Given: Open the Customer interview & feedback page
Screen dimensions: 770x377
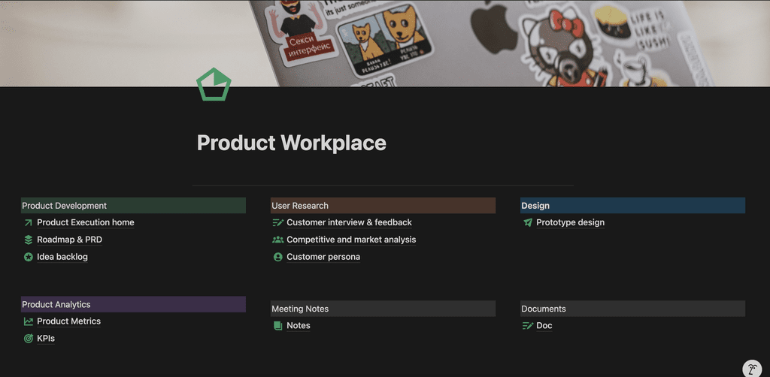Looking at the screenshot, I should pyautogui.click(x=349, y=222).
